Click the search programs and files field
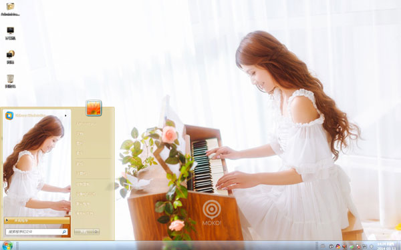This screenshot has height=250, width=401. 33,231
